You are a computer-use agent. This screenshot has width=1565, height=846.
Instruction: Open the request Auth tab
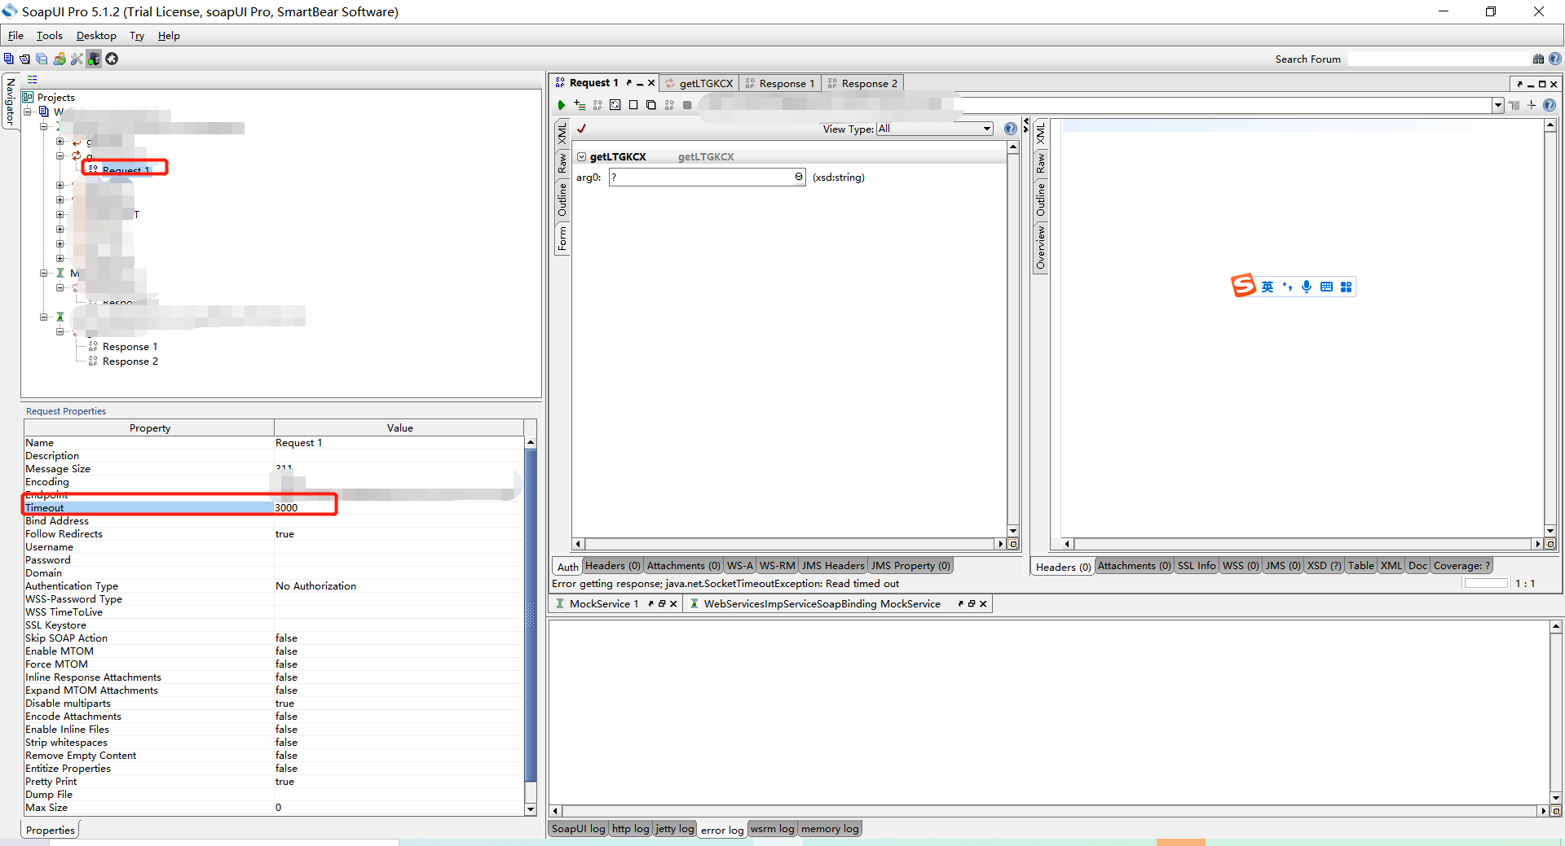[x=568, y=567]
